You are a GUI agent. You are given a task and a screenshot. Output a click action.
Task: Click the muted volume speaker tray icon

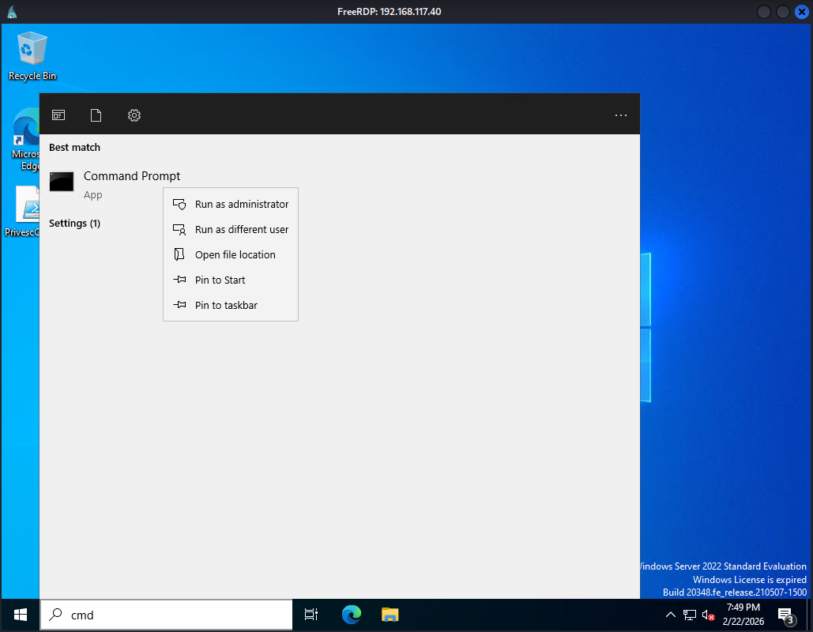[708, 615]
